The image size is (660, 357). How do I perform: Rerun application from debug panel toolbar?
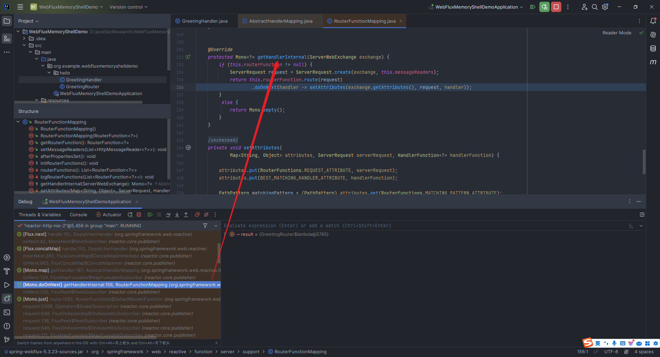point(130,215)
